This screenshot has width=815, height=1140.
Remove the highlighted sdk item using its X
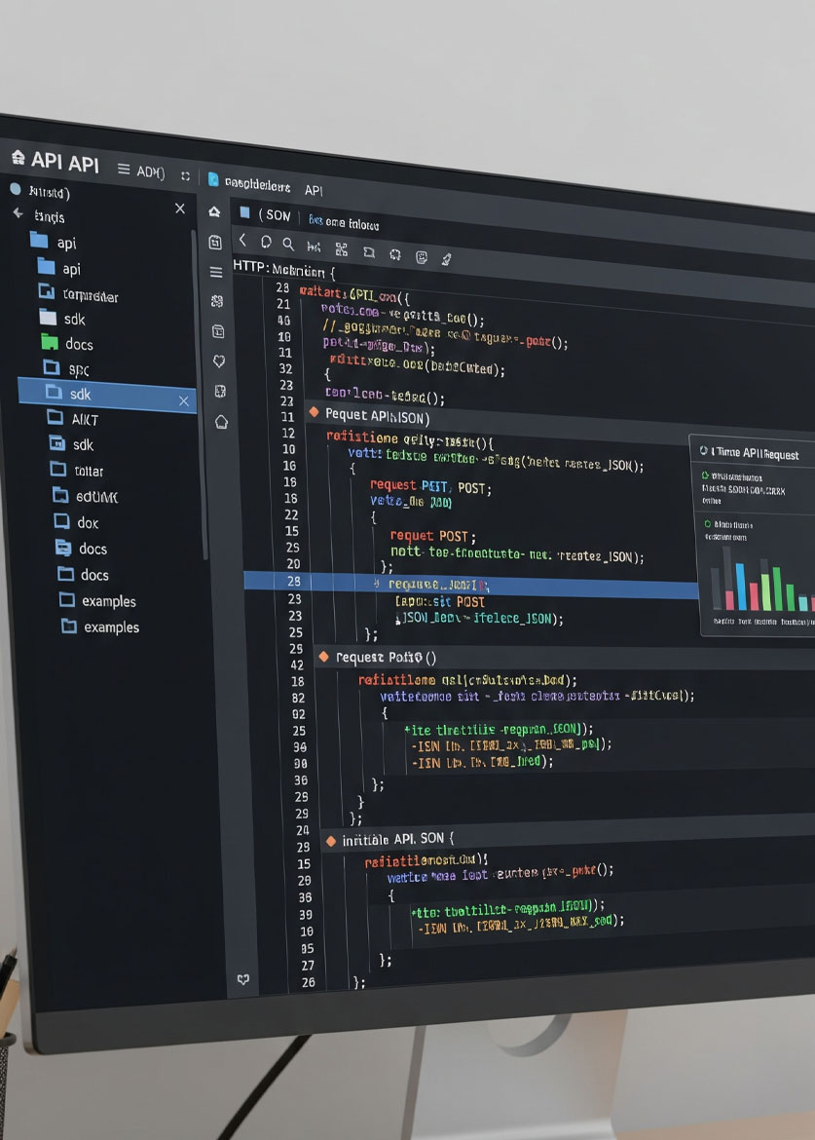[x=183, y=400]
